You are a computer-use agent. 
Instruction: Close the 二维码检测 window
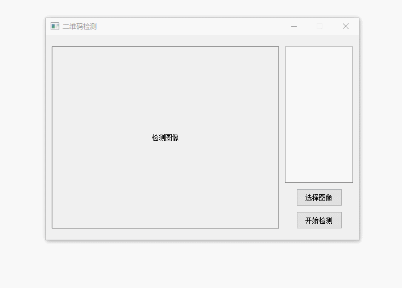pyautogui.click(x=346, y=26)
